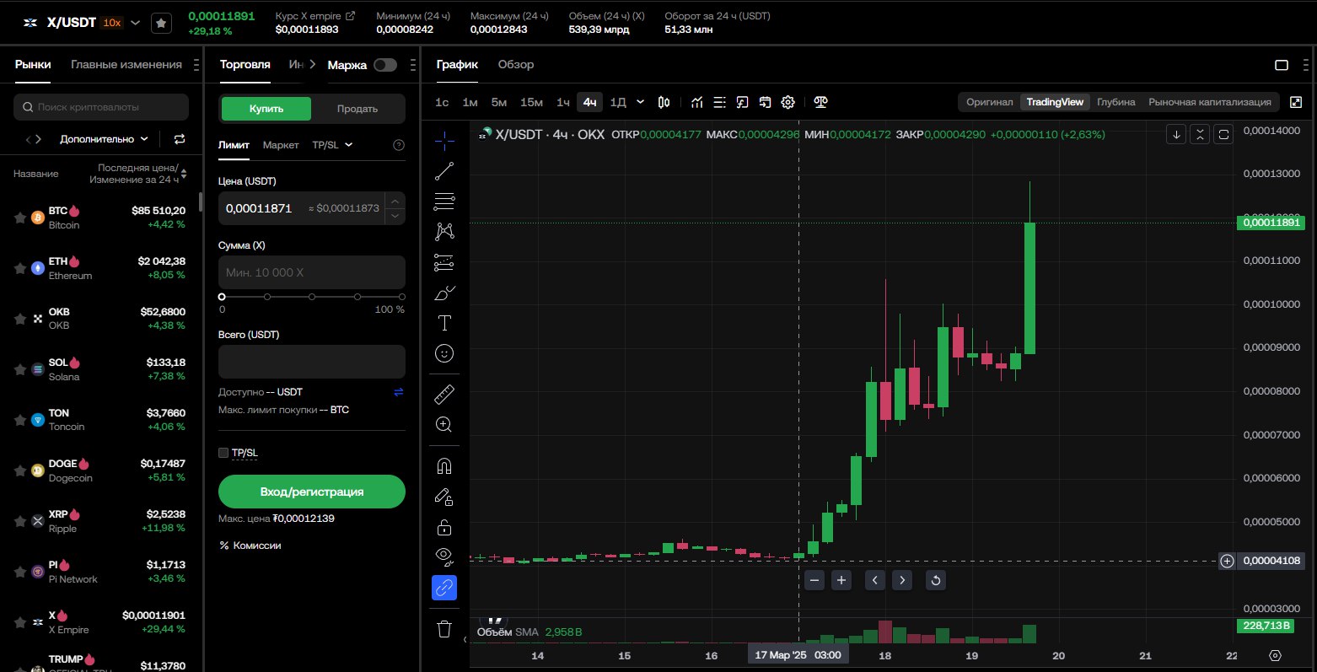Viewport: 1317px width, 672px height.
Task: Expand more timeframes chevron after 1Д
Action: point(640,102)
